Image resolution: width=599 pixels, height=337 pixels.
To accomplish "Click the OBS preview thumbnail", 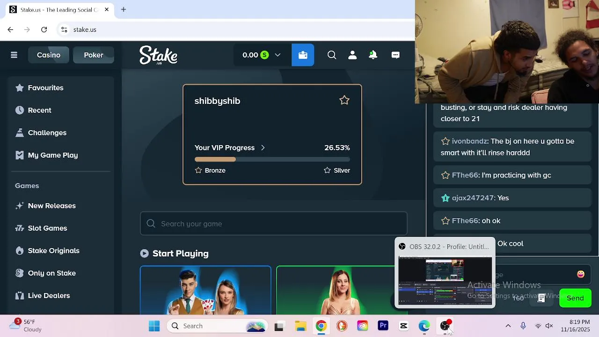I will pos(445,281).
